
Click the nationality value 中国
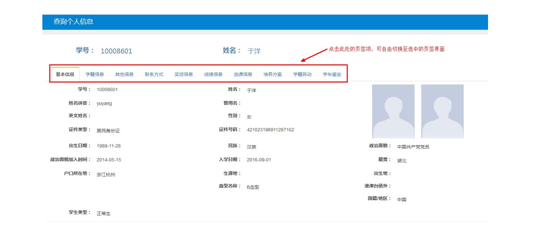[x=401, y=199]
